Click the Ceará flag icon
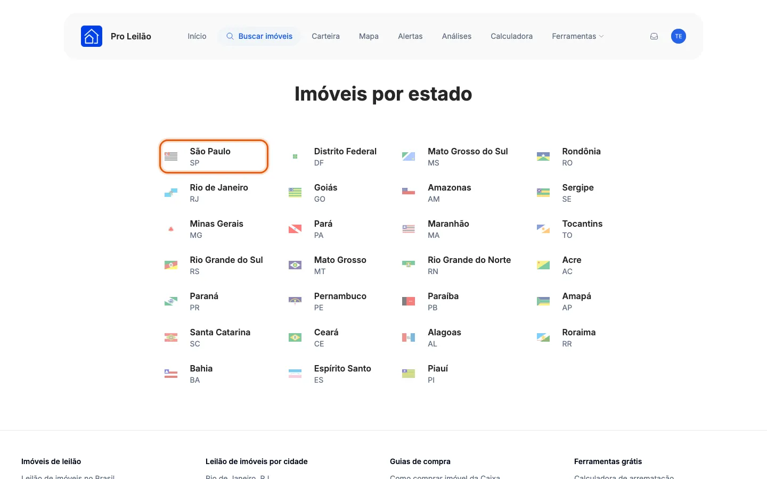The width and height of the screenshot is (767, 479). [295, 337]
